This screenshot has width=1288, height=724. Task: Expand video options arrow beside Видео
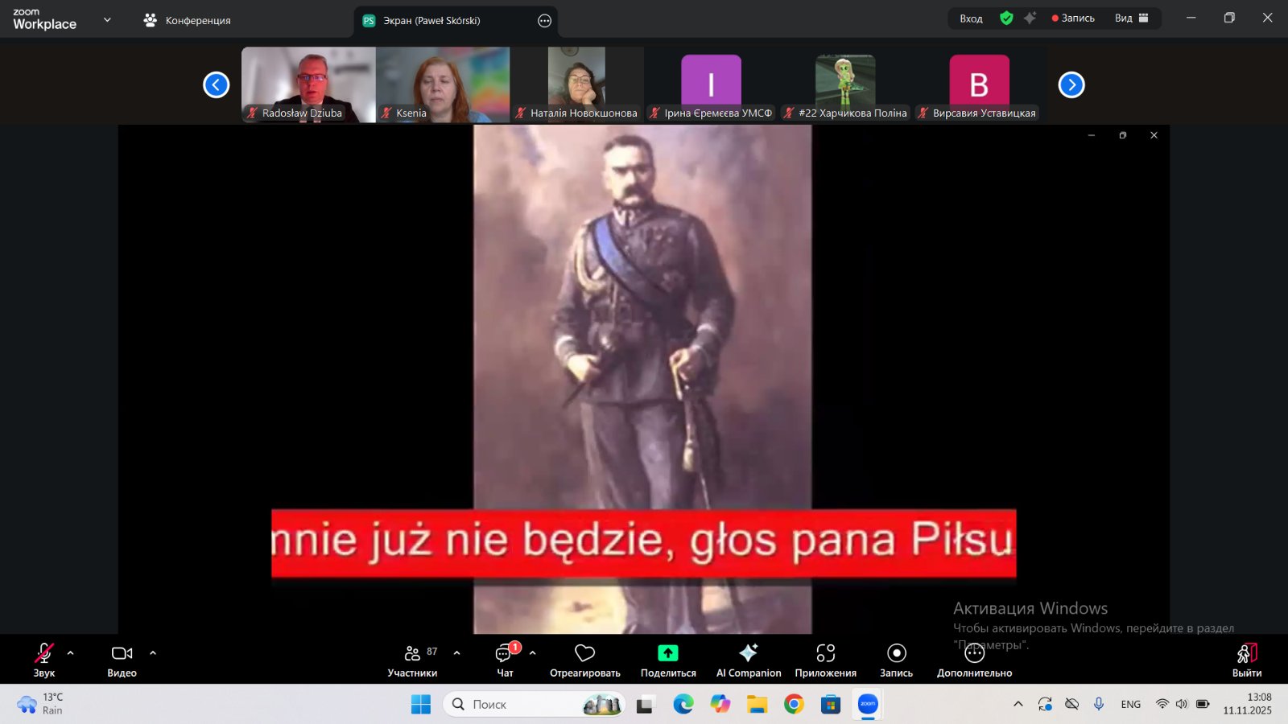tap(153, 653)
